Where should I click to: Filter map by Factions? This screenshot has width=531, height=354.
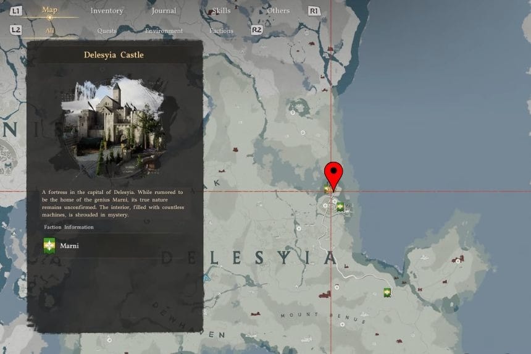click(221, 30)
